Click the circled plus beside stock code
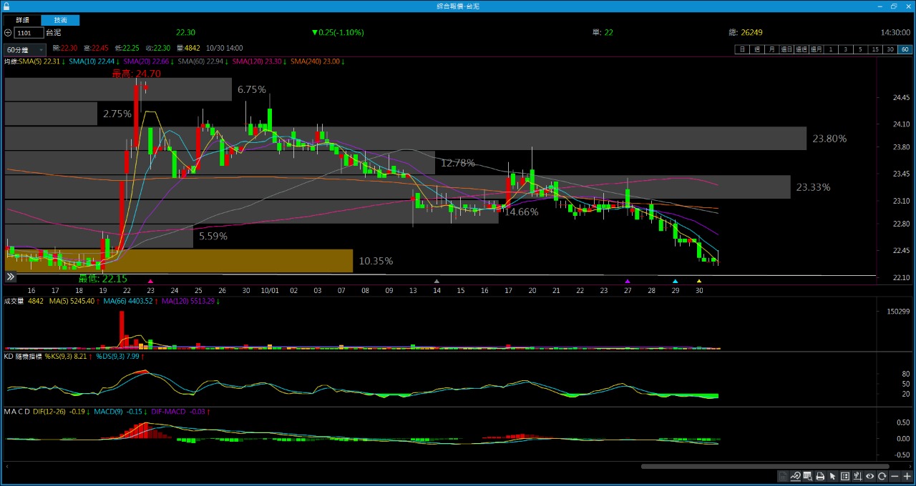916x486 pixels. click(x=8, y=33)
